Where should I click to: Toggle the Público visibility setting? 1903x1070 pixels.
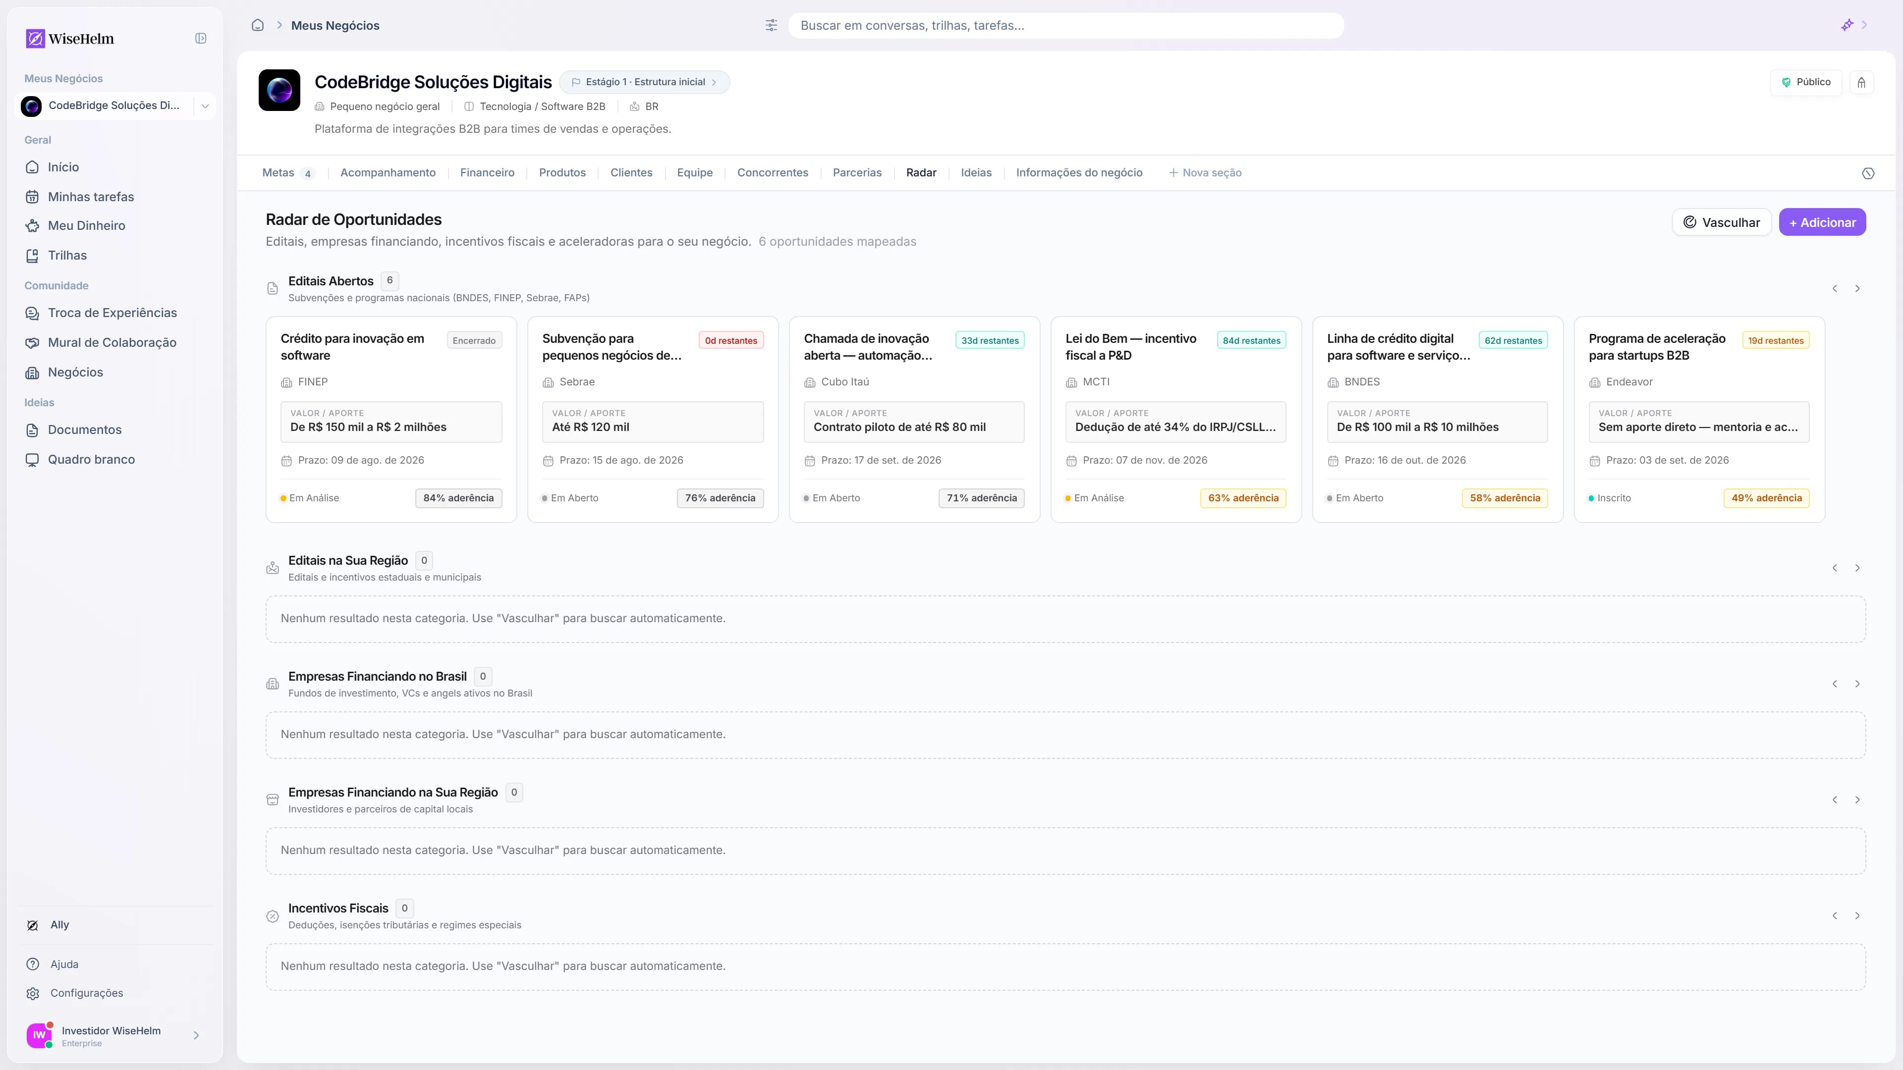1805,83
